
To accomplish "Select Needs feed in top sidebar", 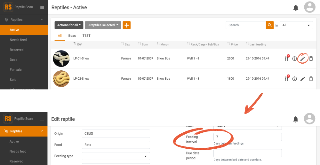I will tap(18, 40).
